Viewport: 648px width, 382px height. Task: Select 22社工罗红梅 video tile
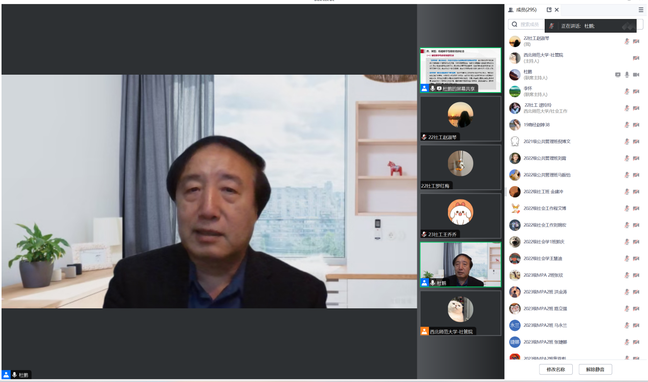[460, 167]
